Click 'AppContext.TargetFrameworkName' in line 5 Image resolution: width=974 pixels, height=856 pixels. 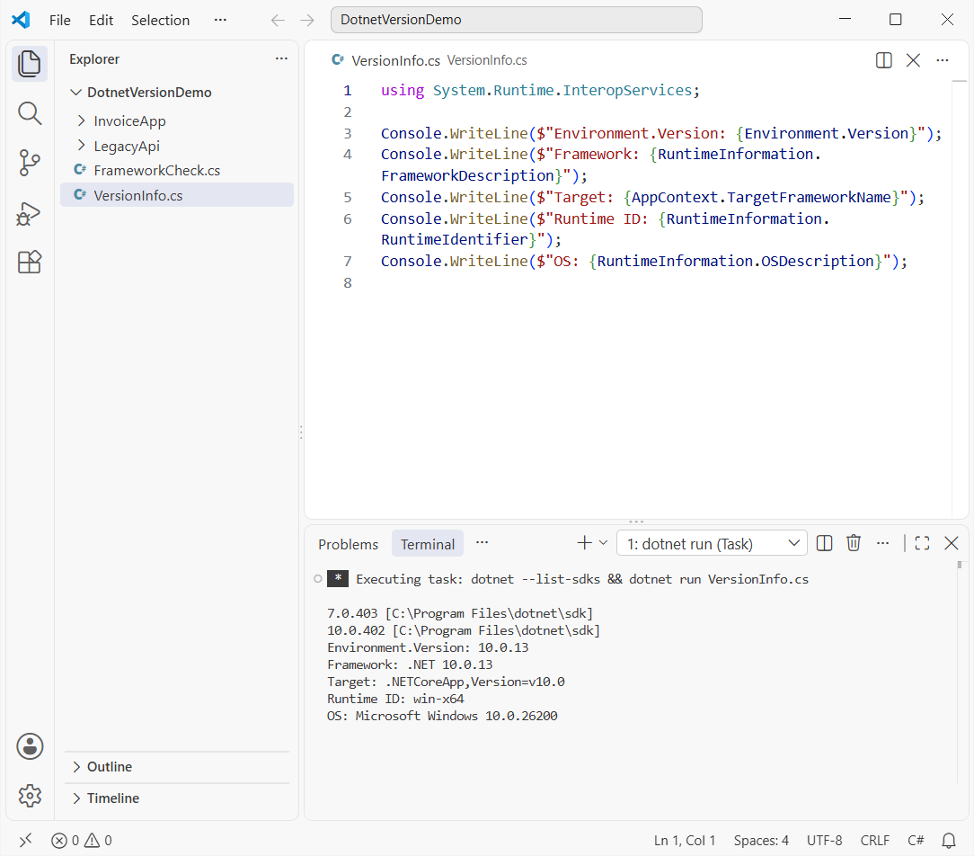(x=761, y=197)
